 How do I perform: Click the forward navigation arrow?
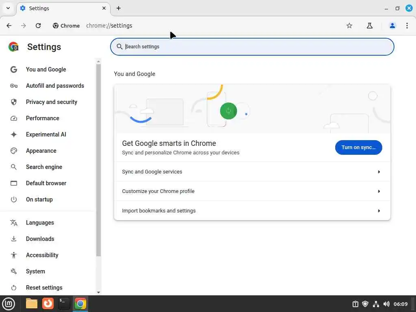(24, 26)
